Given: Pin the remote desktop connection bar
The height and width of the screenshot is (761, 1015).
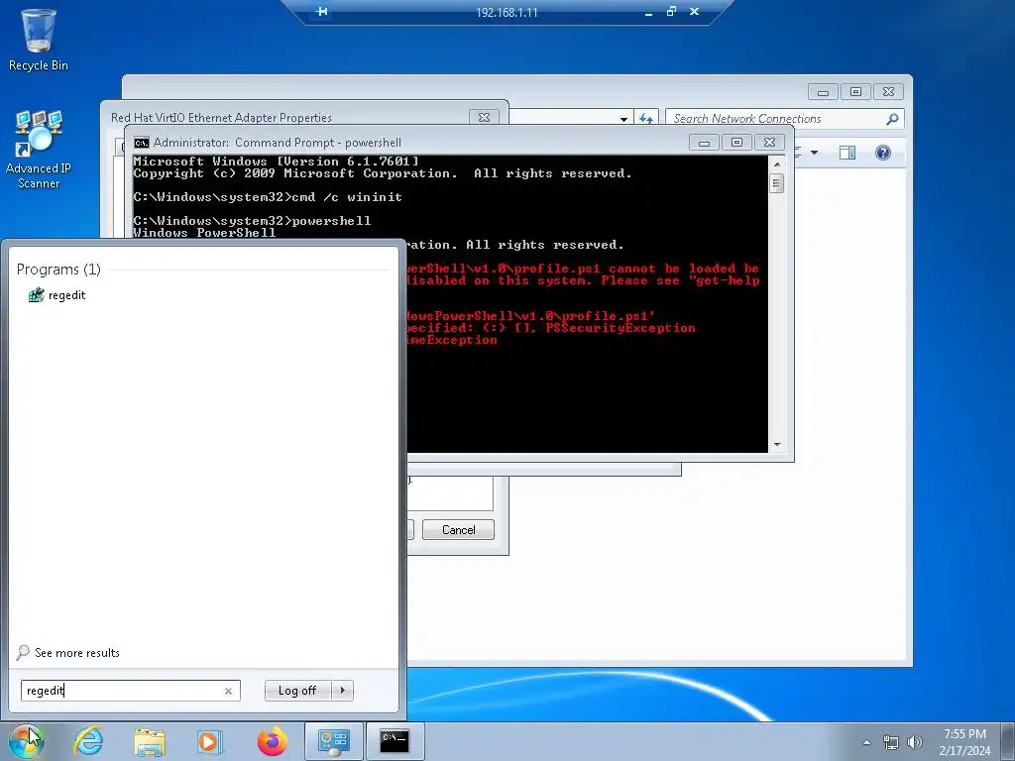Looking at the screenshot, I should coord(322,12).
